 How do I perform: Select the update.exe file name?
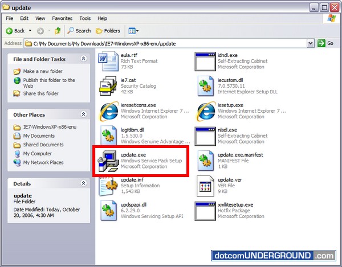133,155
